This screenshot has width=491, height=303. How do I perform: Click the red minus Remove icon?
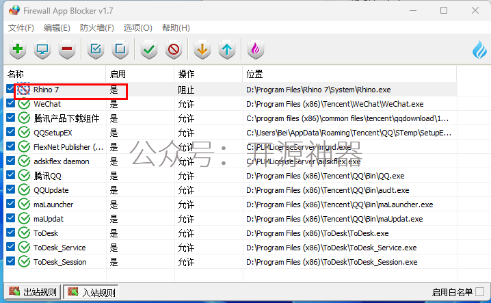[67, 49]
